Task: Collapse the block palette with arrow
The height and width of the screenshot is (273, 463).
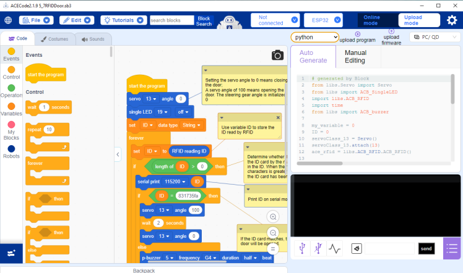Action: (118, 154)
